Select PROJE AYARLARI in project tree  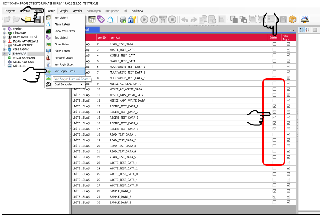[24, 58]
